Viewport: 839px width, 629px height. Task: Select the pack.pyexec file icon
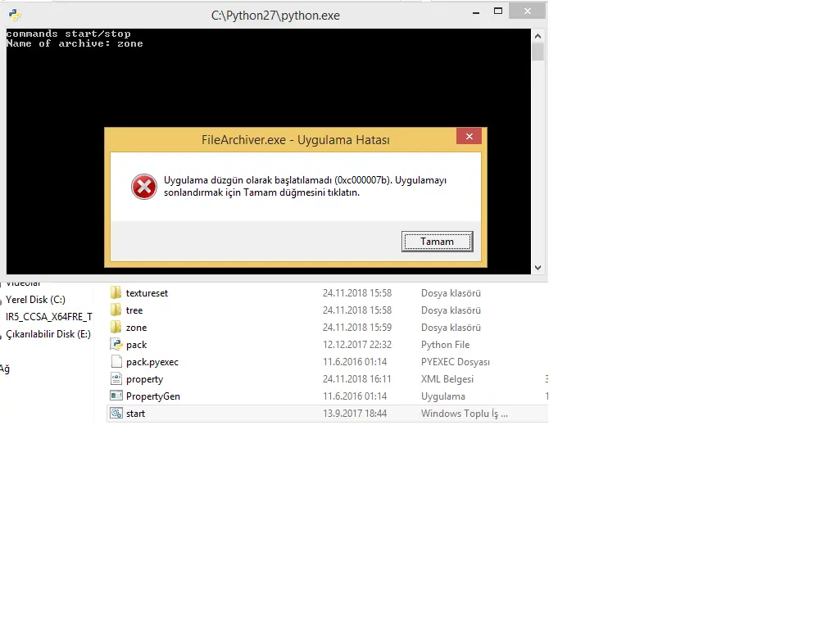(116, 362)
